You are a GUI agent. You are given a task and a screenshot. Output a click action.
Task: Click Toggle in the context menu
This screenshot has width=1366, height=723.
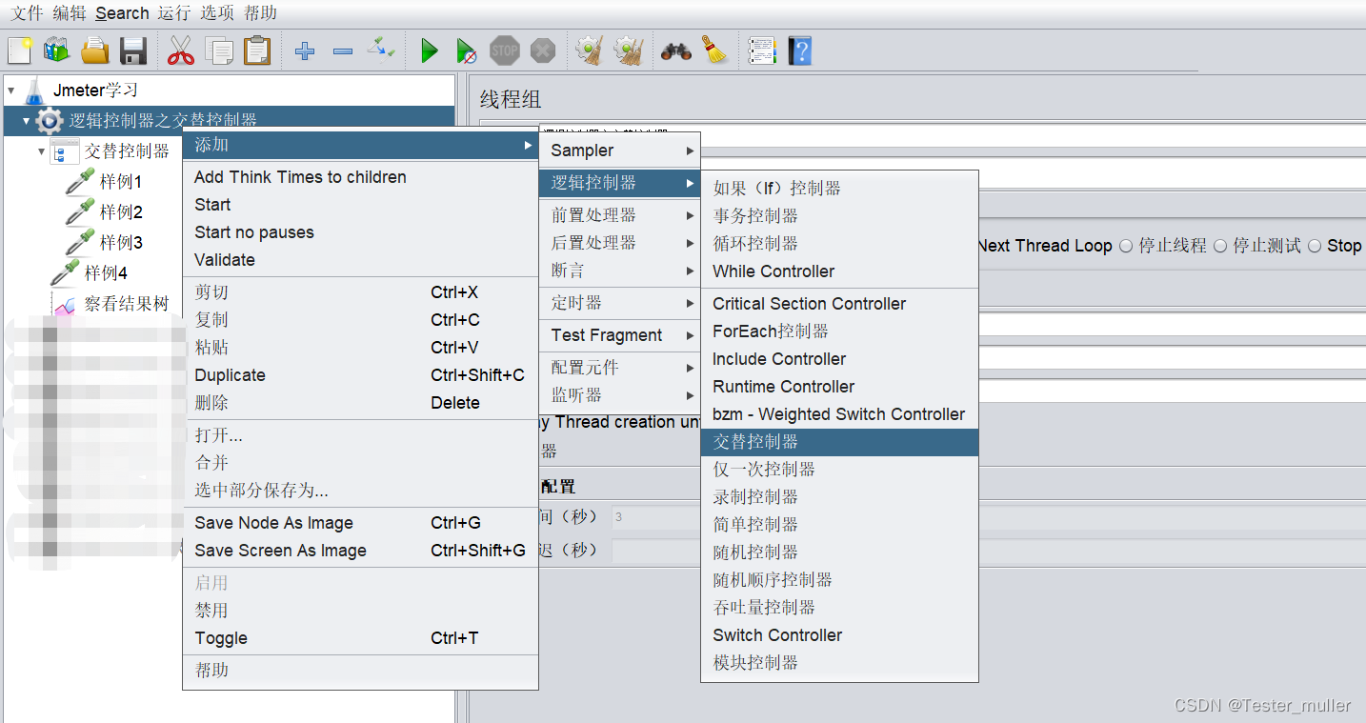click(360, 638)
